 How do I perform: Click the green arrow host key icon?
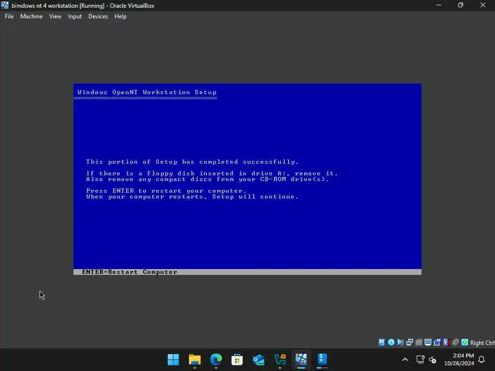465,342
